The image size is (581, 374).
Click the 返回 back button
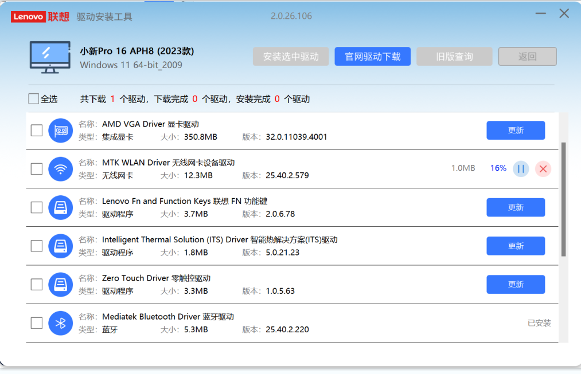click(x=527, y=57)
